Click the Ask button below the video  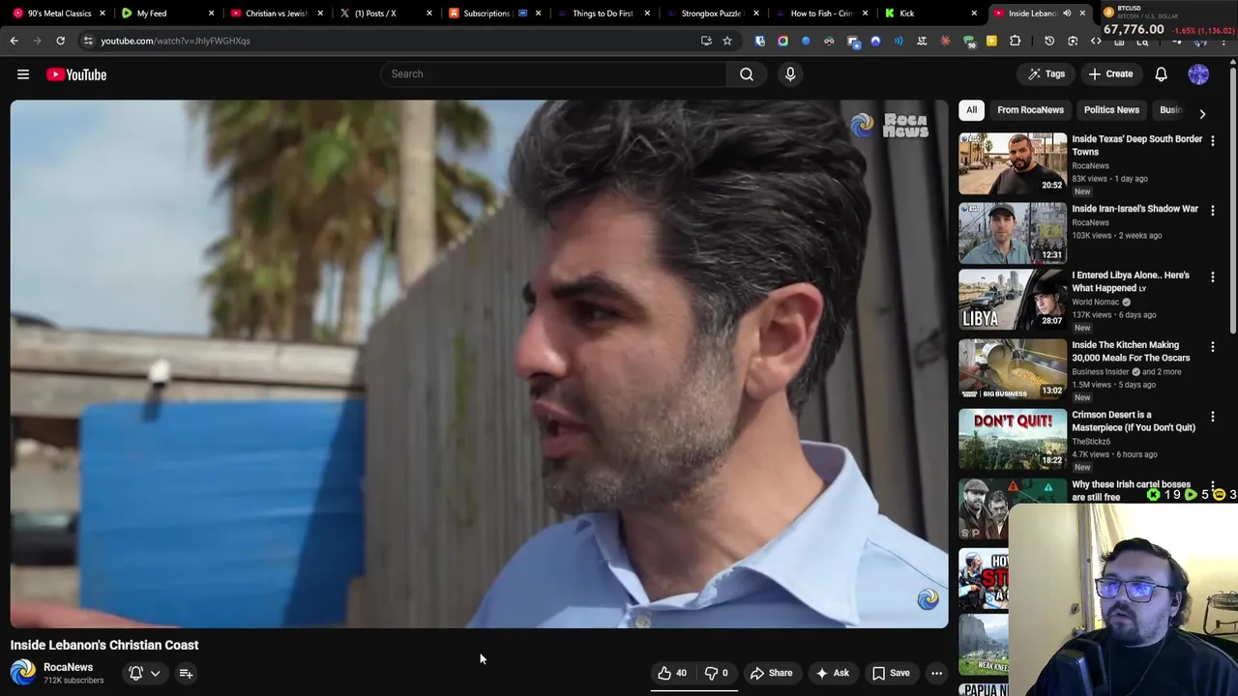click(832, 674)
